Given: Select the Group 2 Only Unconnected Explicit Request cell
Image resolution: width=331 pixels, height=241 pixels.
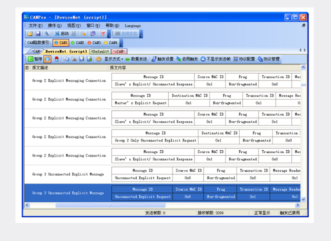Looking at the screenshot, I should point(155,140).
